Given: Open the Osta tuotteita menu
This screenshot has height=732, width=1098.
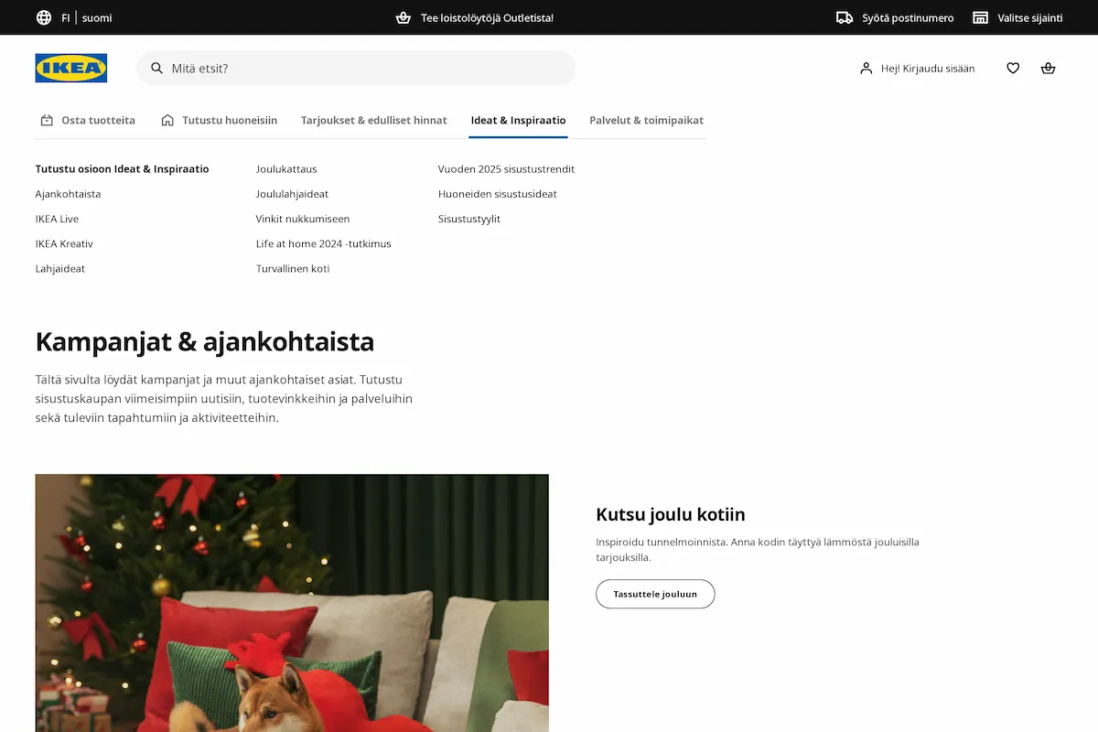Looking at the screenshot, I should 88,120.
